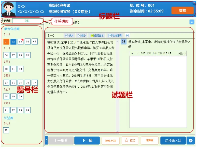Jump to question 10

coord(6,69)
